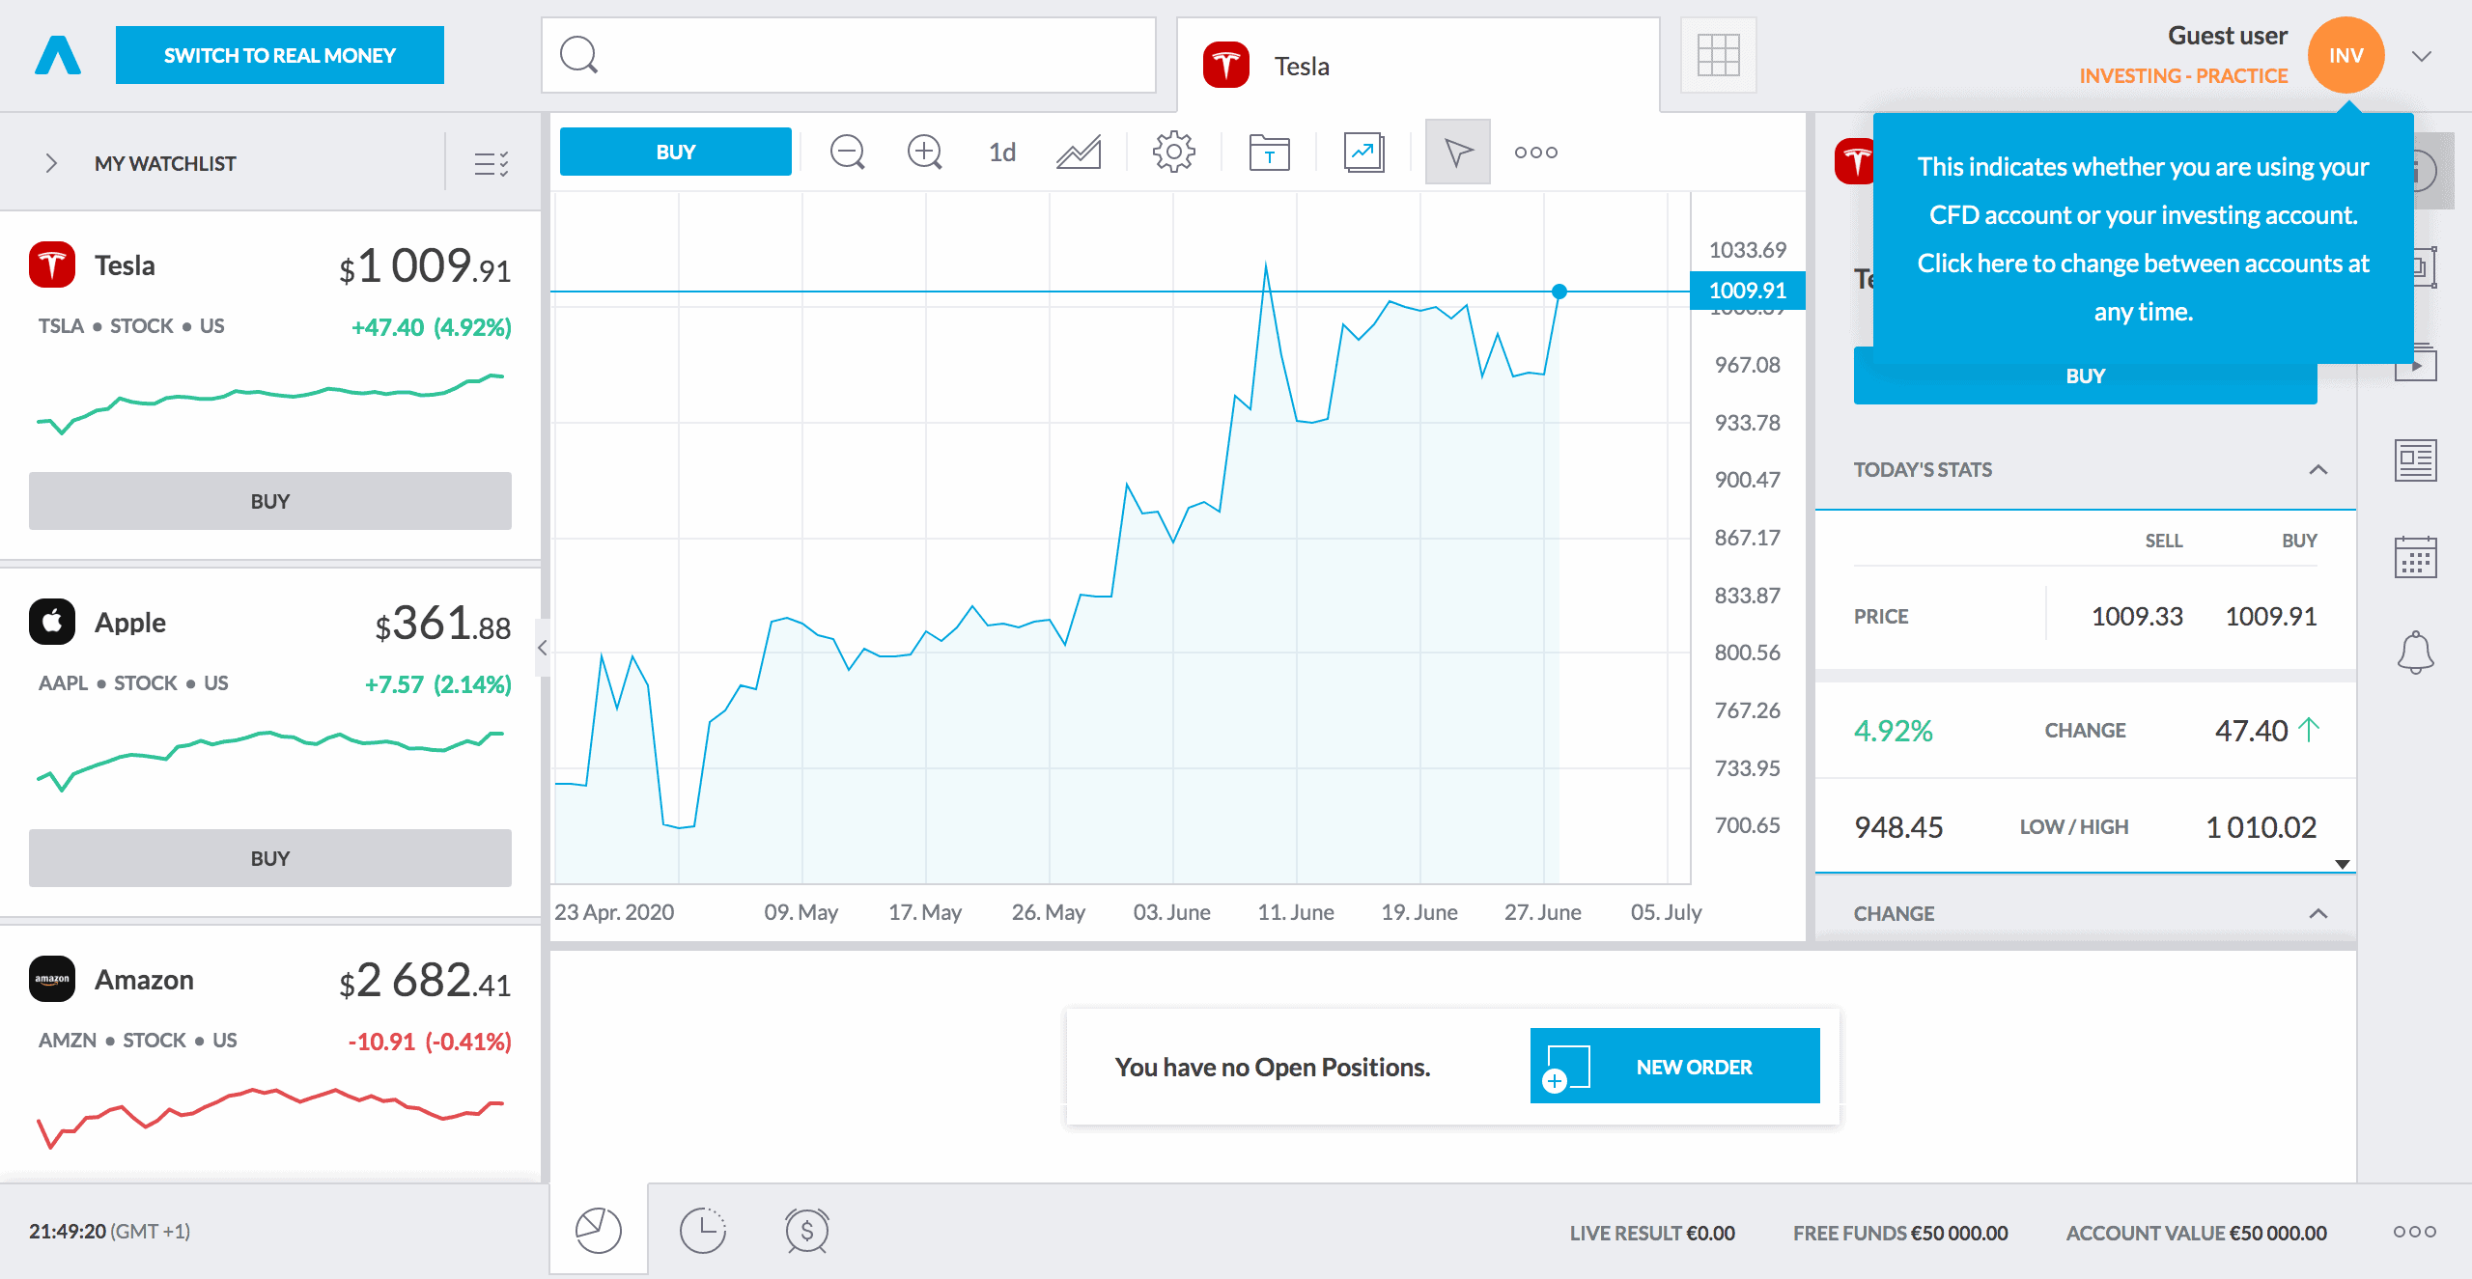Click the Live Result €0.00 readout
Image resolution: width=2472 pixels, height=1279 pixels.
click(1652, 1233)
